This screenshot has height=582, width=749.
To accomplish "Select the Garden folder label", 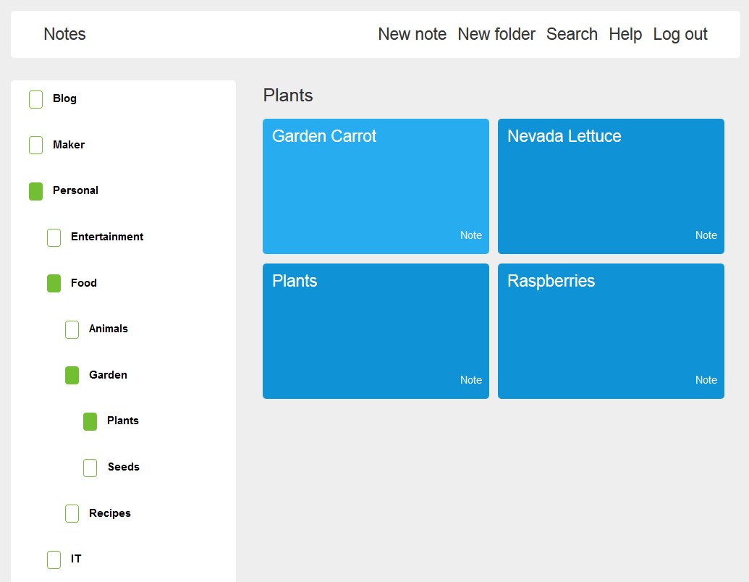I will coord(108,375).
